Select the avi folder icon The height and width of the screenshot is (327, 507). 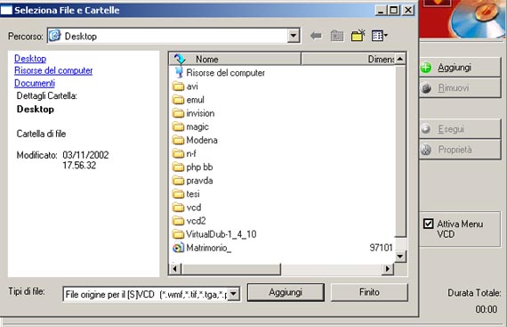point(178,86)
